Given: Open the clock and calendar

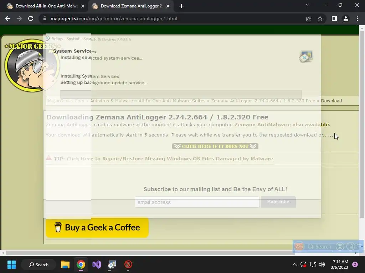Looking at the screenshot, I should pos(339,264).
